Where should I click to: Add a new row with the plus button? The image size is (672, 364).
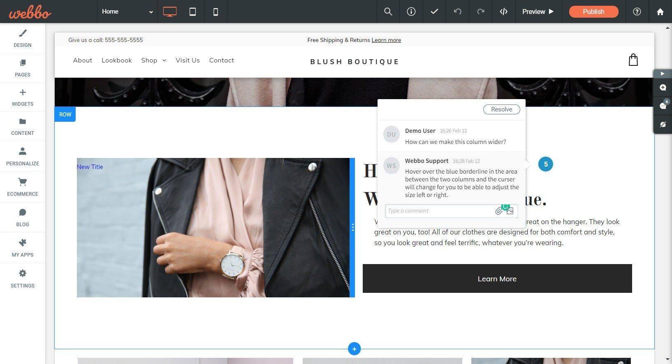pos(354,349)
